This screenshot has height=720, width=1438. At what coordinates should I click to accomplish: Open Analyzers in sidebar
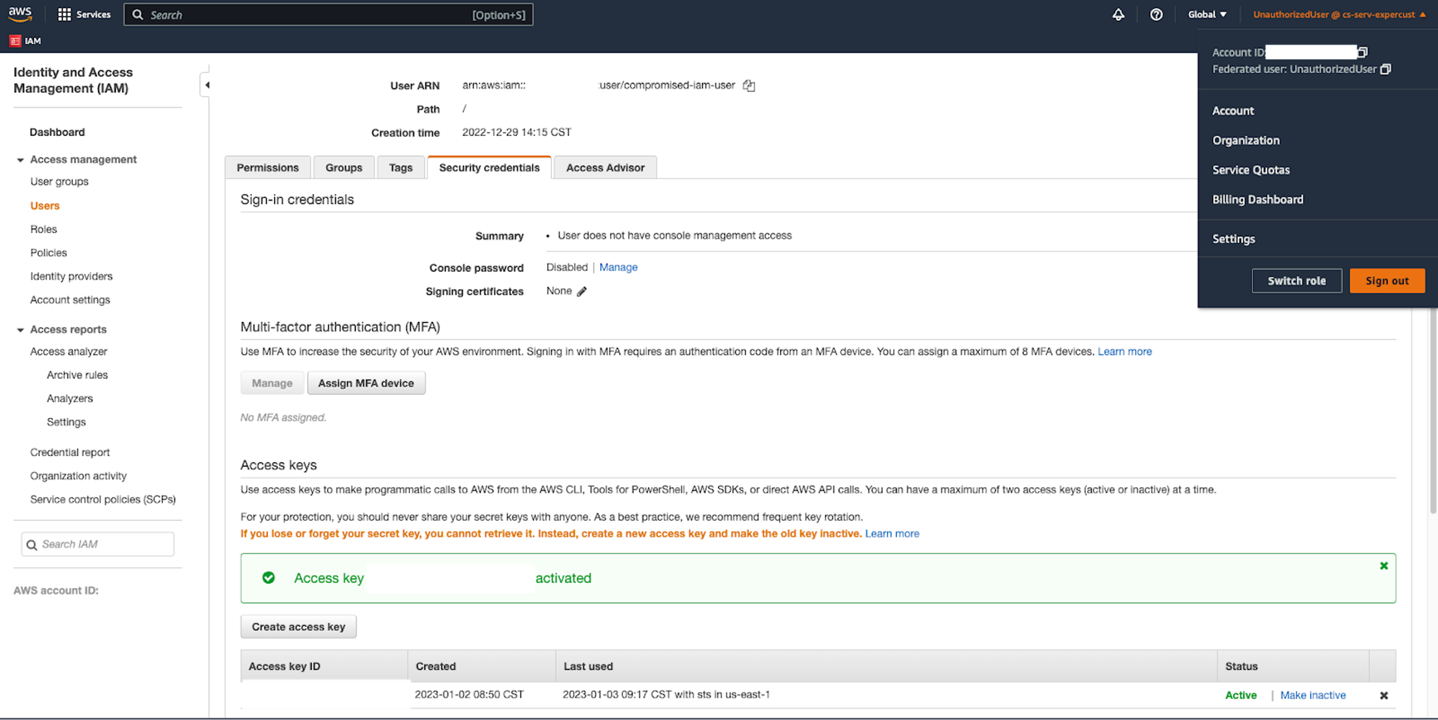click(69, 399)
